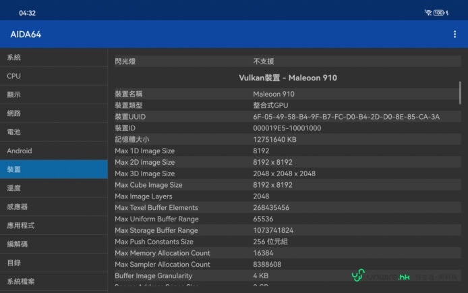Select the 記憶體大小 row label
This screenshot has width=468, height=293.
(132, 140)
